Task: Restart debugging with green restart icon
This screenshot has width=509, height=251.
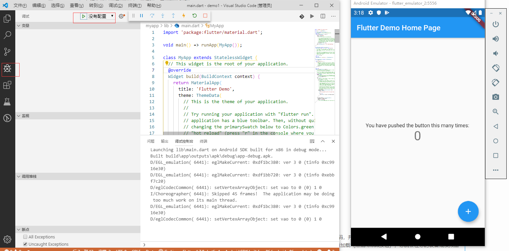Action: pos(194,16)
